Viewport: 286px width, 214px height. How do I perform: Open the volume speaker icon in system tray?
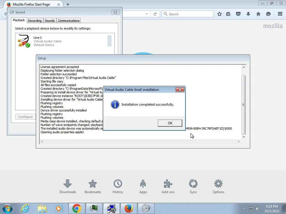point(258,209)
